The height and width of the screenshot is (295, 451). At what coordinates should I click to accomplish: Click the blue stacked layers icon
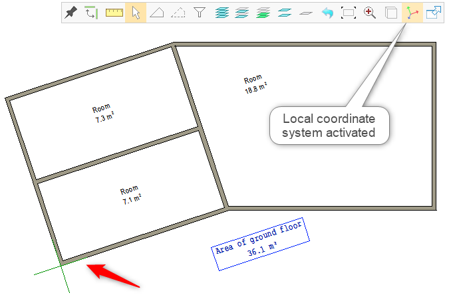[x=222, y=13]
